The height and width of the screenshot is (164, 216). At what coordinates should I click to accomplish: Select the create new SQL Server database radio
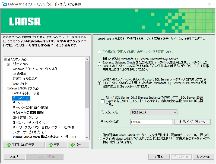pyautogui.click(x=99, y=83)
